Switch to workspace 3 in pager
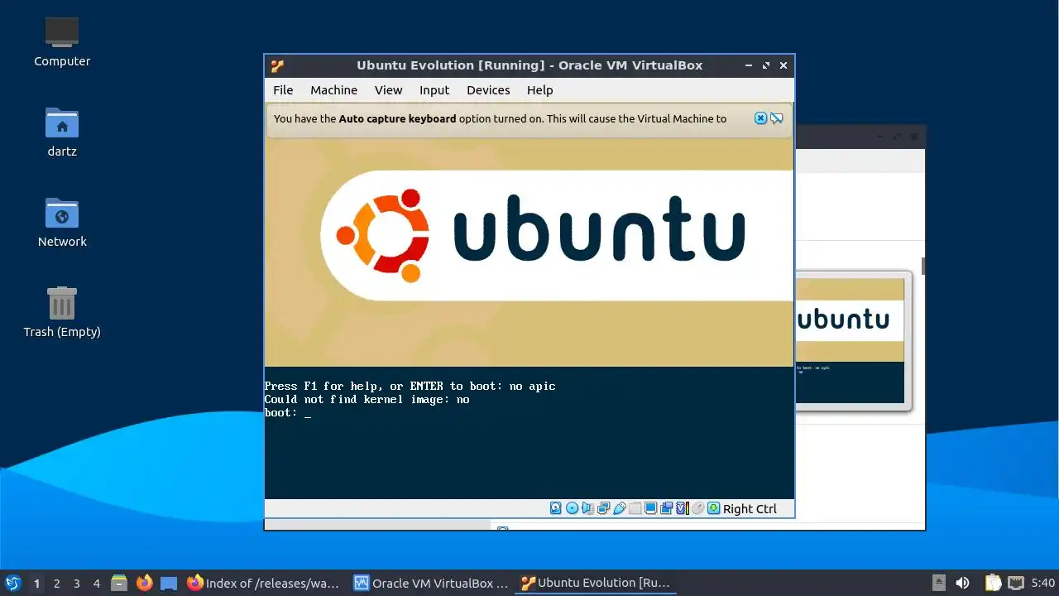Viewport: 1059px width, 596px height. [x=76, y=583]
